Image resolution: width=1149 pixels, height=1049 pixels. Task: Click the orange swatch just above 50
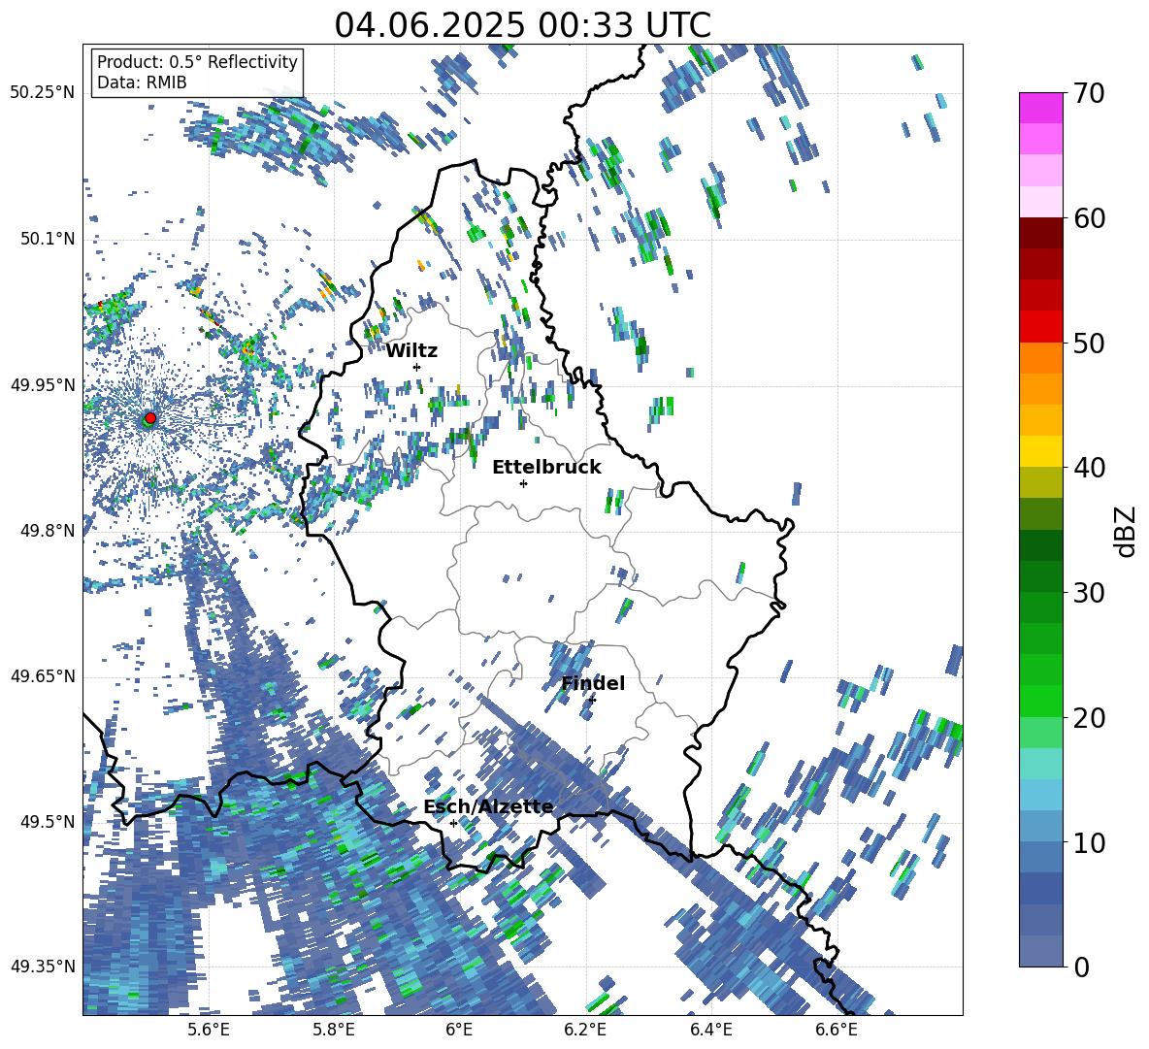(x=1040, y=357)
